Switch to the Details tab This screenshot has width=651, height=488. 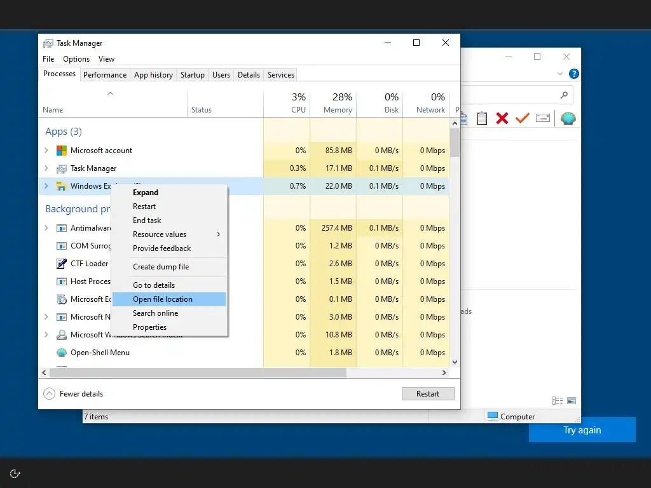[249, 75]
